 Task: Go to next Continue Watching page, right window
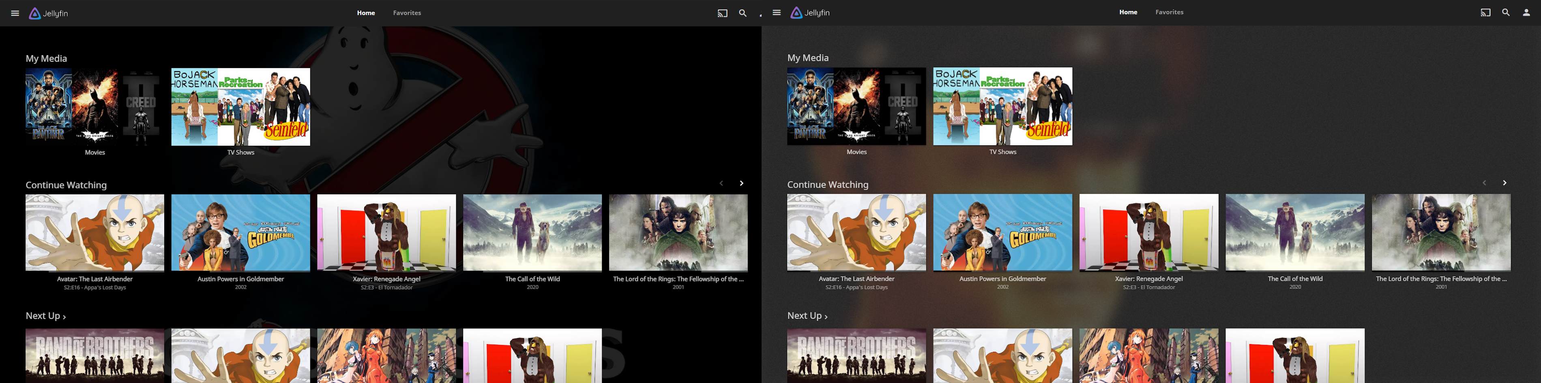(1505, 183)
